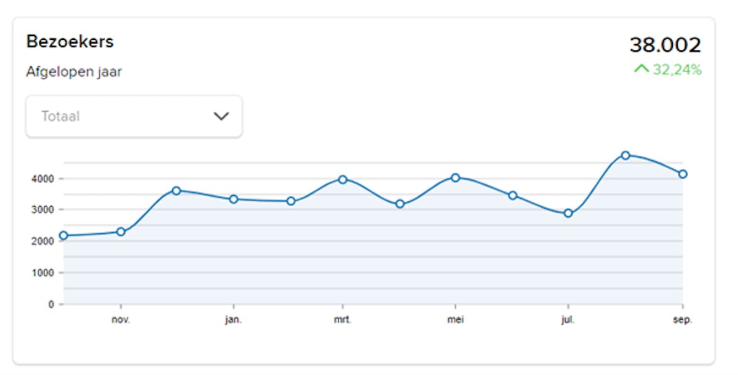
Task: Open the Totaal dropdown menu
Action: [133, 116]
